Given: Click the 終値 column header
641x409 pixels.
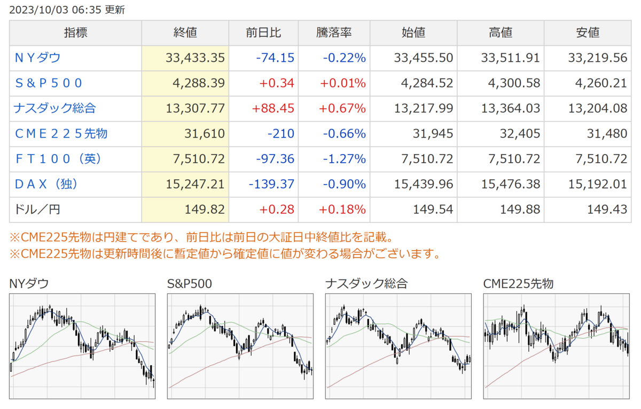Looking at the screenshot, I should tap(185, 33).
